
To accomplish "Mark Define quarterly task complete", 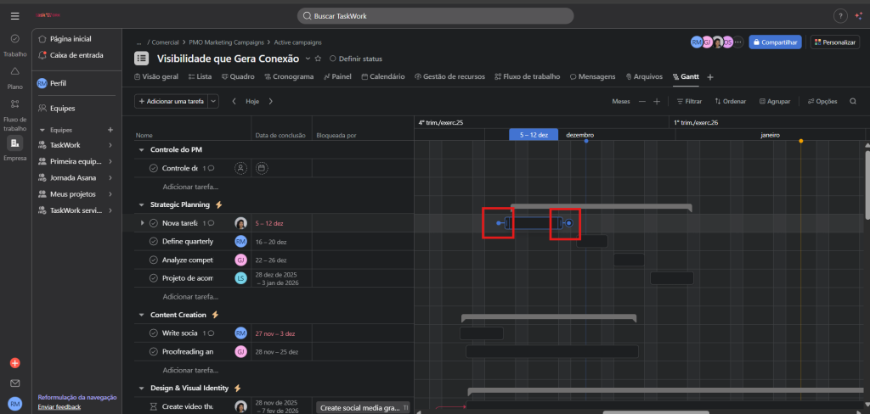I will pos(154,242).
